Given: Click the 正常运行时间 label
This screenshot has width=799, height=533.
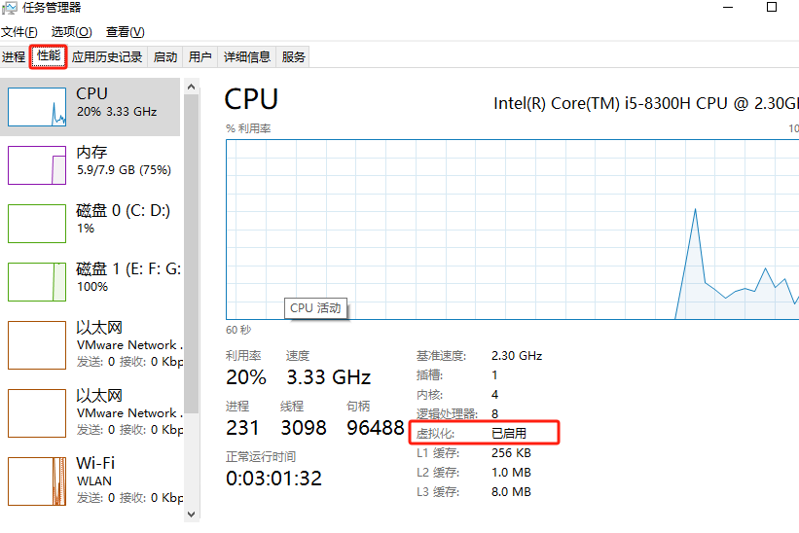Looking at the screenshot, I should (x=261, y=456).
